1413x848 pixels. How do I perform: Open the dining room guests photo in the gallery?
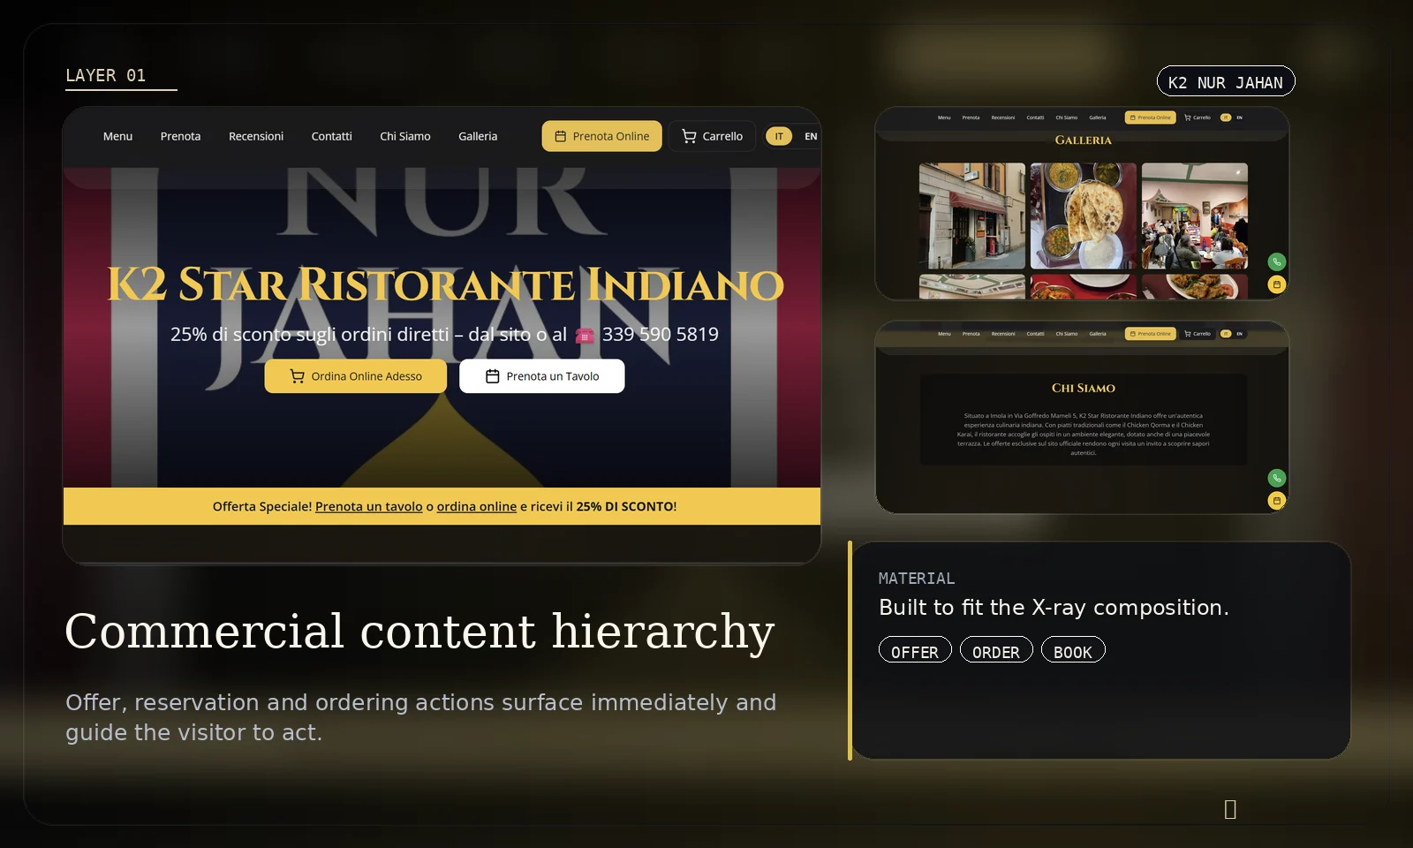1195,216
